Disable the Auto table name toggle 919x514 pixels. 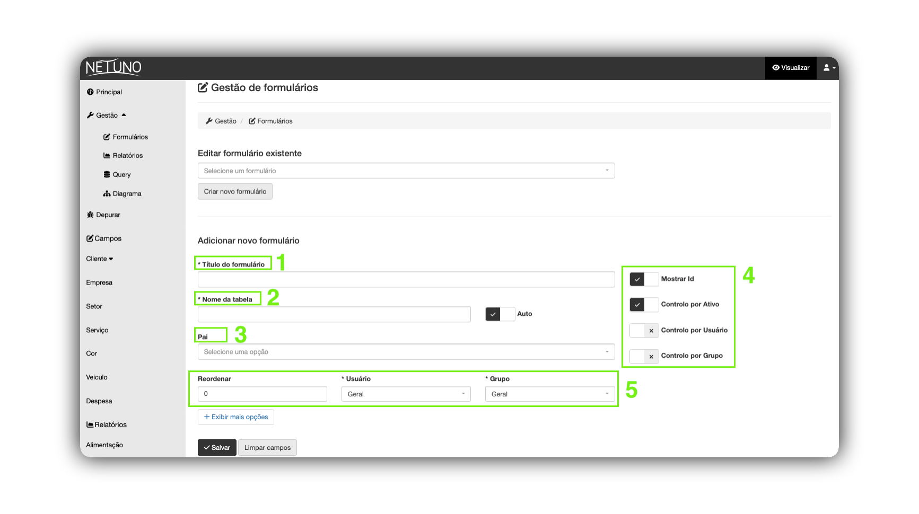pos(500,314)
